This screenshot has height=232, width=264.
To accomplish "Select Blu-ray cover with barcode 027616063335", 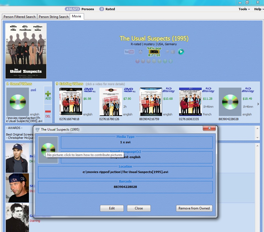I will click(190, 102).
